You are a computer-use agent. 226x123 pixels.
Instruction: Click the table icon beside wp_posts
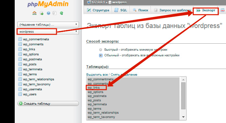[x=20, y=64]
